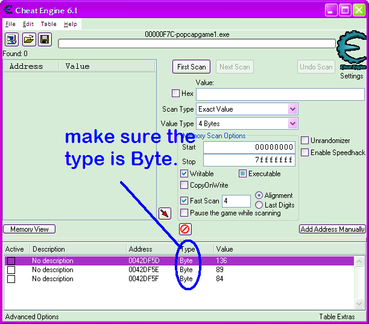Image resolution: width=369 pixels, height=324 pixels.
Task: Click the value 84
Action: pyautogui.click(x=219, y=279)
